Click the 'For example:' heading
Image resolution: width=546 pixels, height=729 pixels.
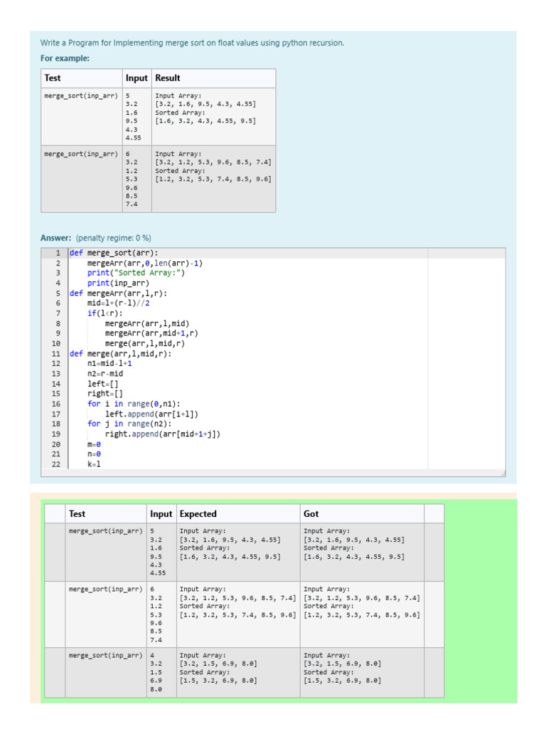(65, 58)
